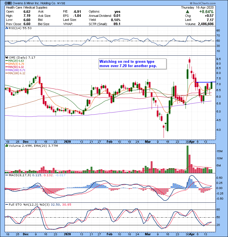Select the Volume value 2,486,606
Screen dimensions: 228x237
[206, 24]
